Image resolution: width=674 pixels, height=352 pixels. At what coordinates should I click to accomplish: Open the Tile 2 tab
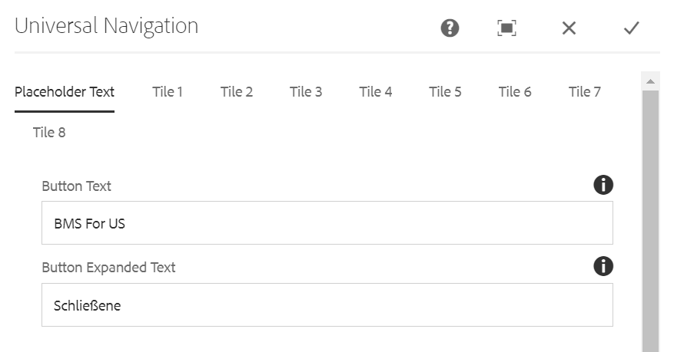[x=237, y=92]
